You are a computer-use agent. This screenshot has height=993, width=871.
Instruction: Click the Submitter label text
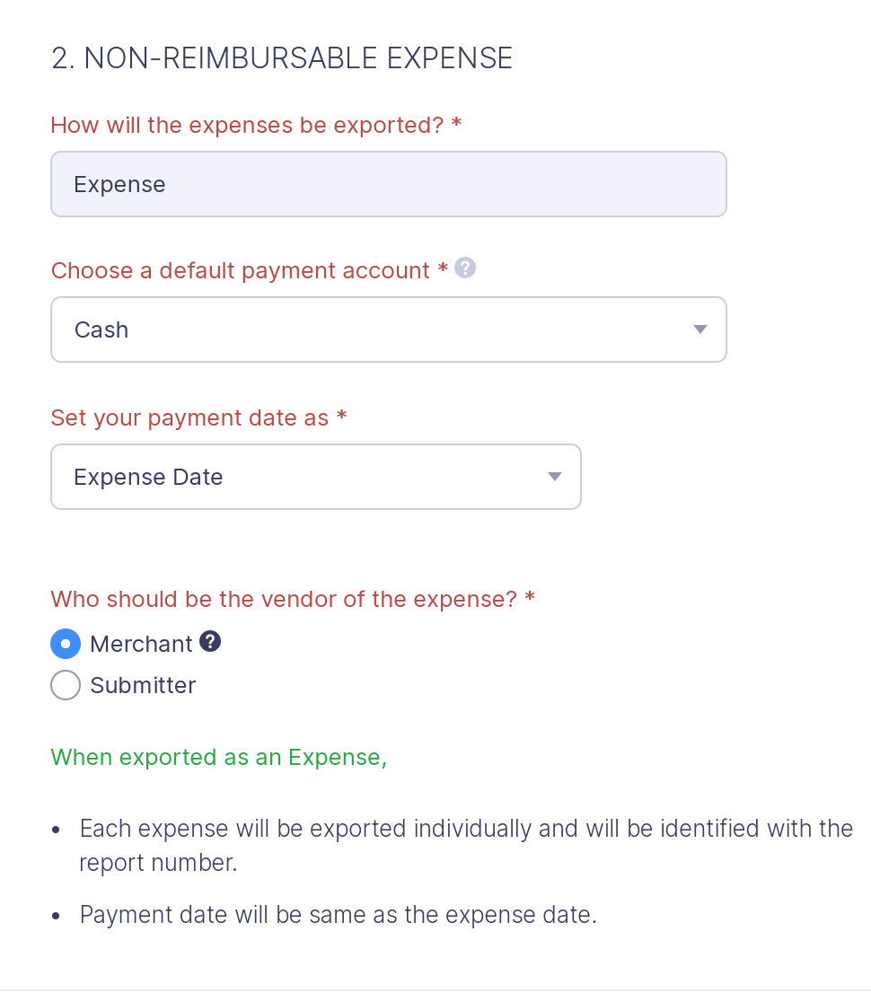[x=143, y=685]
